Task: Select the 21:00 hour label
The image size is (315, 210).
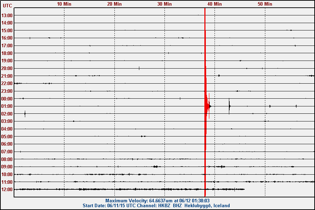Action: pos(7,76)
